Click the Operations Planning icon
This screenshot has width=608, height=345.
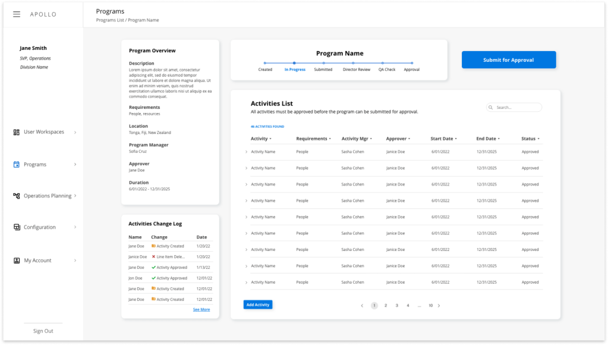(x=17, y=196)
